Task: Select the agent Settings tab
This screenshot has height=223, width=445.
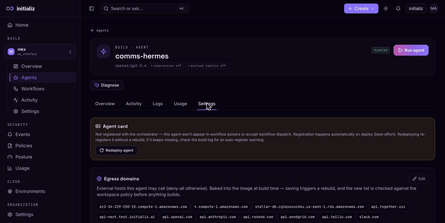Action: pos(207,104)
